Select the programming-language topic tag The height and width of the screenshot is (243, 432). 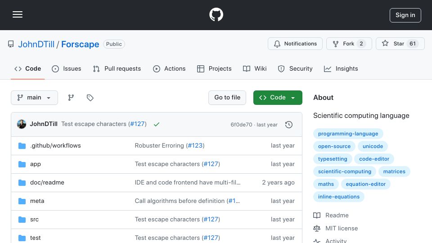click(348, 134)
